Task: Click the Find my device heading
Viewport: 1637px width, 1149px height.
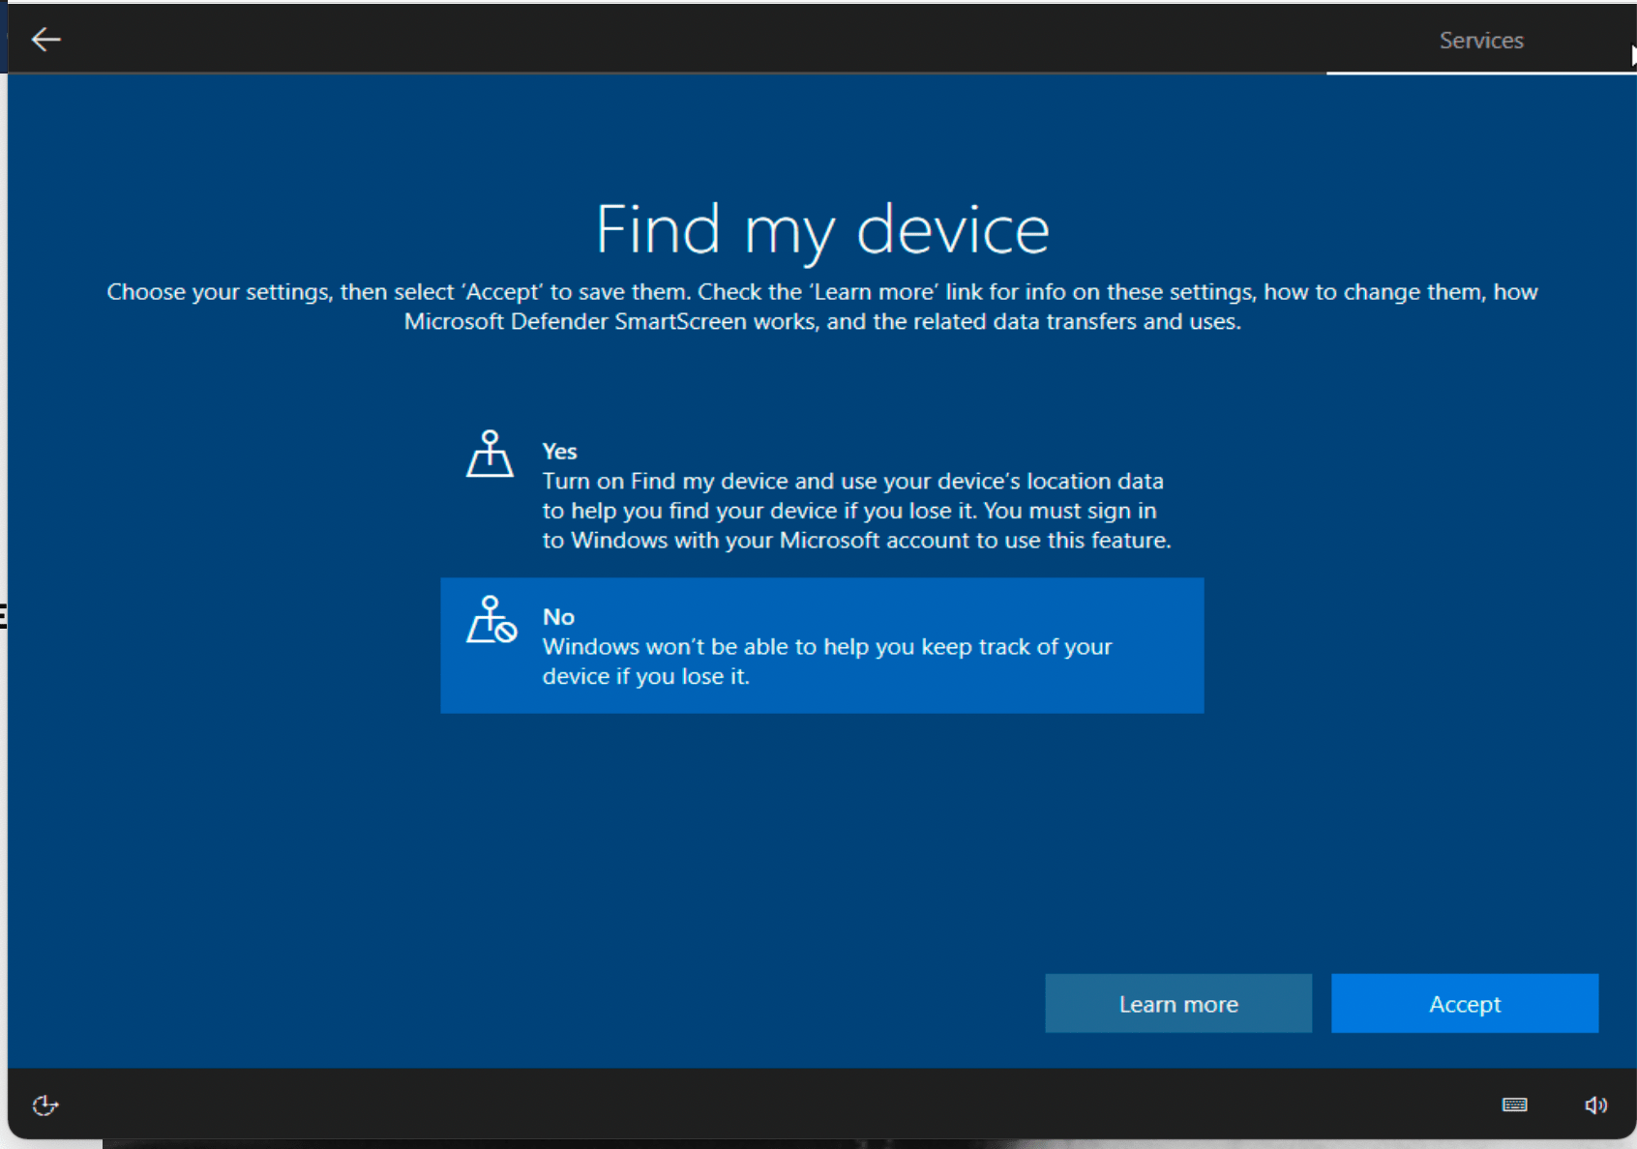Action: click(x=821, y=230)
